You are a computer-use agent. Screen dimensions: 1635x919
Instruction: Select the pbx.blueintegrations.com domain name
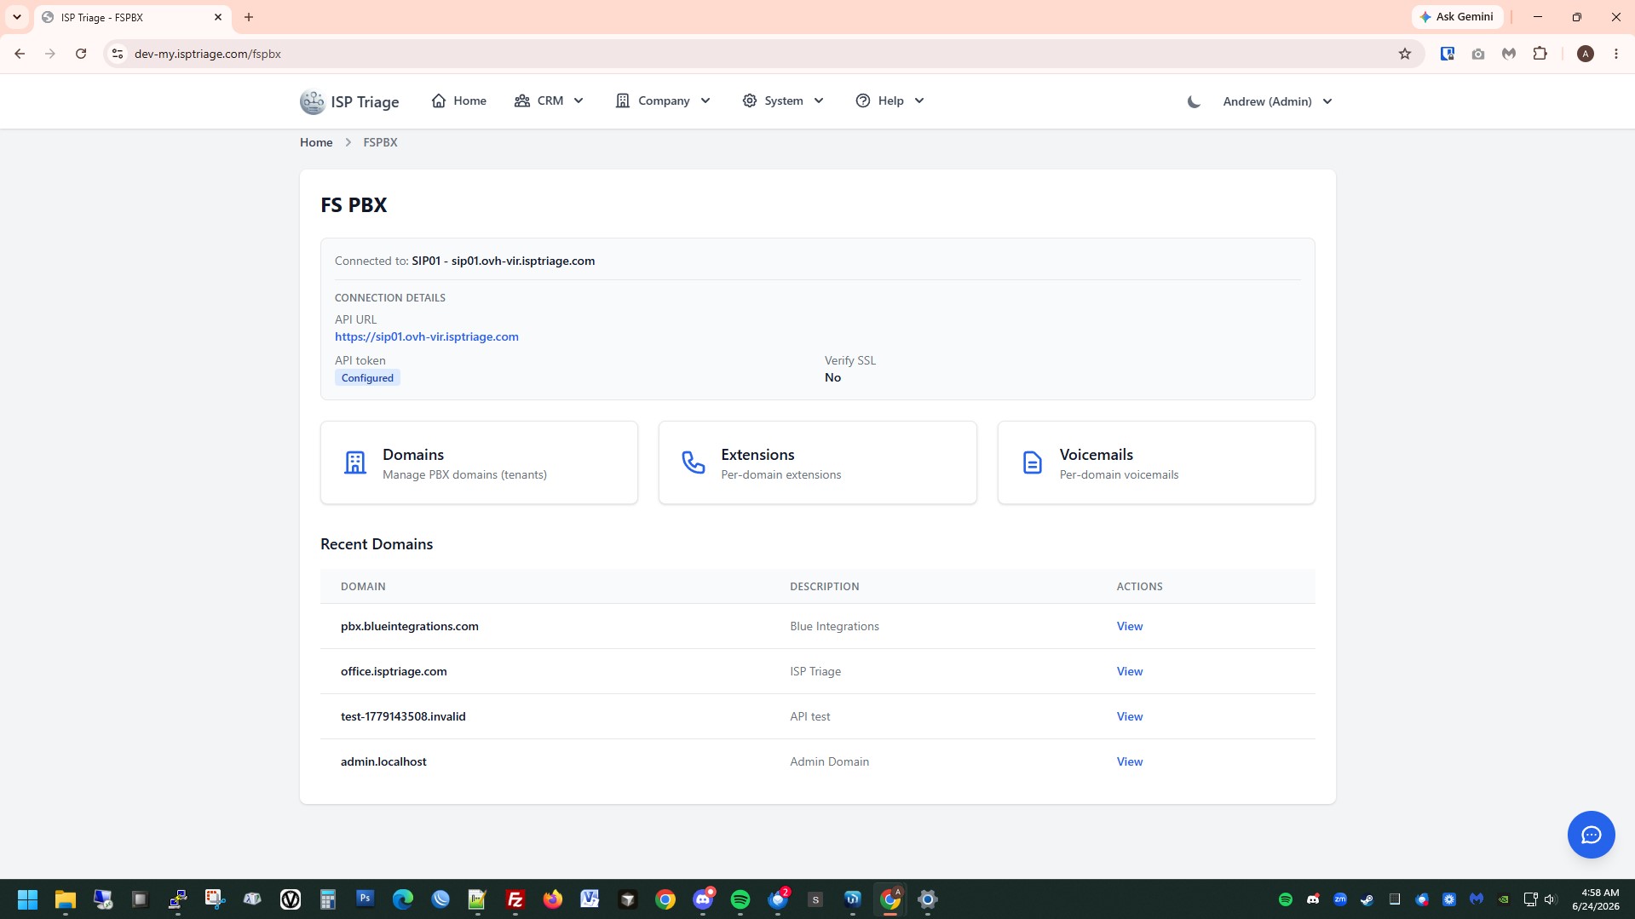[410, 626]
